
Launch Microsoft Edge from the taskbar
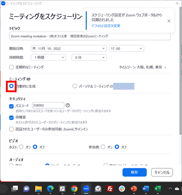[50, 189]
